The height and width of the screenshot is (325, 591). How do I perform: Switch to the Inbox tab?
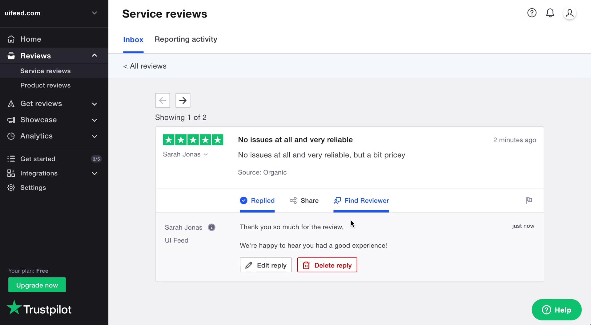pos(133,40)
